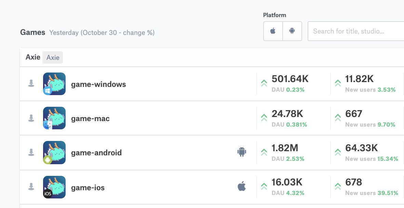The width and height of the screenshot is (404, 208).
Task: Click the Apple icon in game-ios row
Action: coord(242,186)
